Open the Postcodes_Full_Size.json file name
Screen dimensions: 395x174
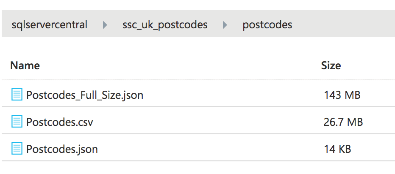pos(85,95)
